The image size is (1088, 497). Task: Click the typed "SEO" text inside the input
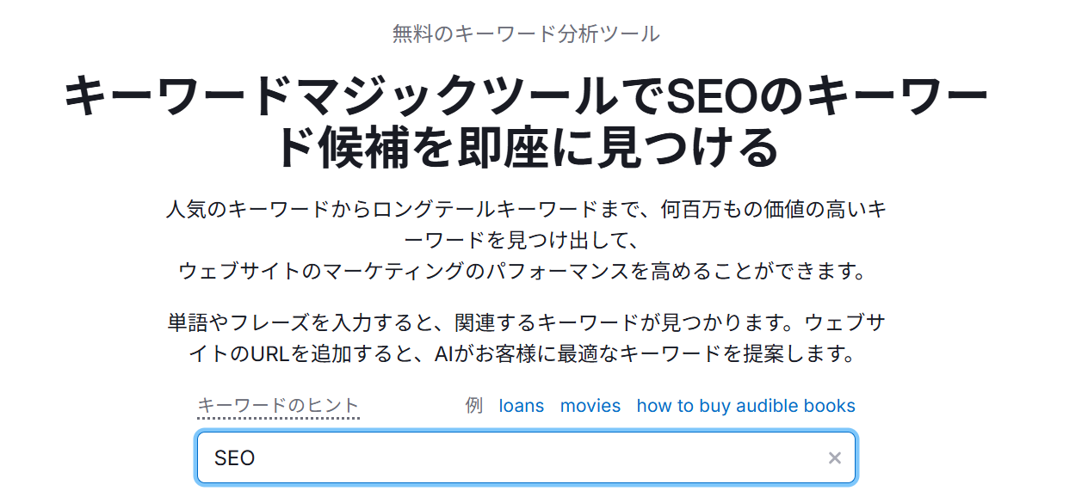(235, 458)
